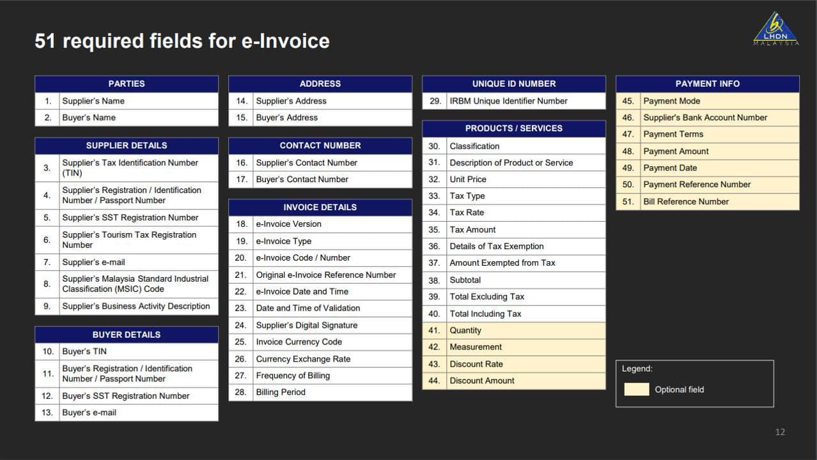The width and height of the screenshot is (817, 460).
Task: Click the 'Supplier's e-mail' cell
Action: pyautogui.click(x=139, y=263)
